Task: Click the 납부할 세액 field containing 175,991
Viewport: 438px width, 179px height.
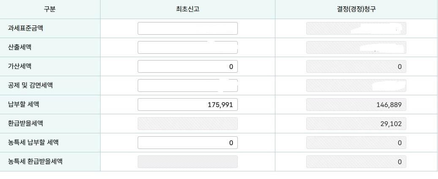Action: [x=188, y=105]
